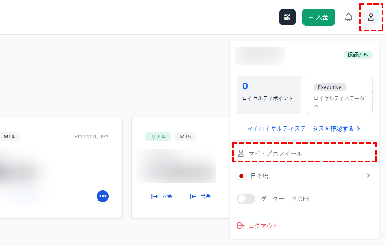Expand language chevron arrow

[x=368, y=176]
